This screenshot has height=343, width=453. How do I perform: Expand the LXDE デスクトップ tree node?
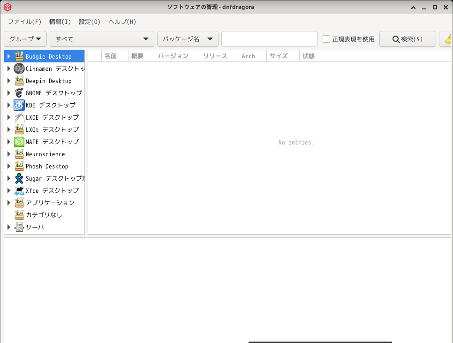[x=8, y=117]
